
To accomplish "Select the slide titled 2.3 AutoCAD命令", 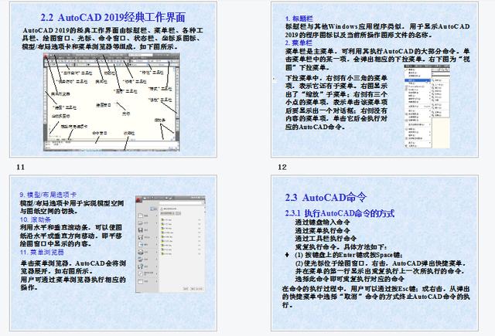I will tap(374, 253).
